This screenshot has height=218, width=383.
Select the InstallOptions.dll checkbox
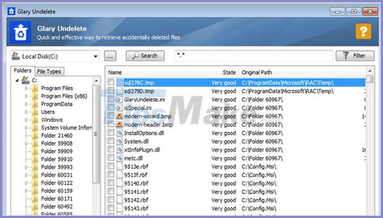(111, 133)
